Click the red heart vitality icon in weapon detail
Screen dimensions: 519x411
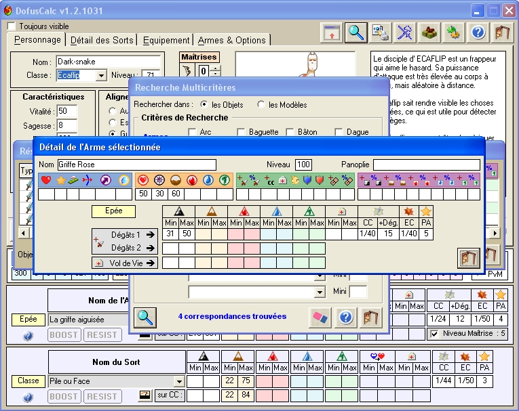(x=46, y=180)
